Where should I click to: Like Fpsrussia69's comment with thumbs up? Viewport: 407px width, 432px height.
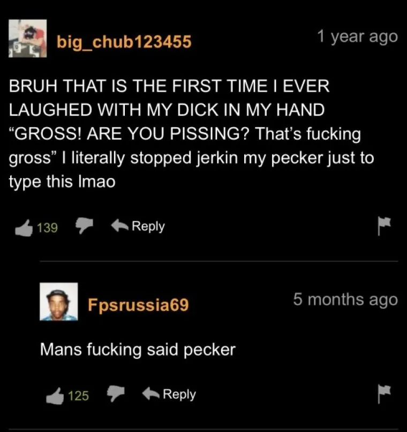click(x=55, y=396)
